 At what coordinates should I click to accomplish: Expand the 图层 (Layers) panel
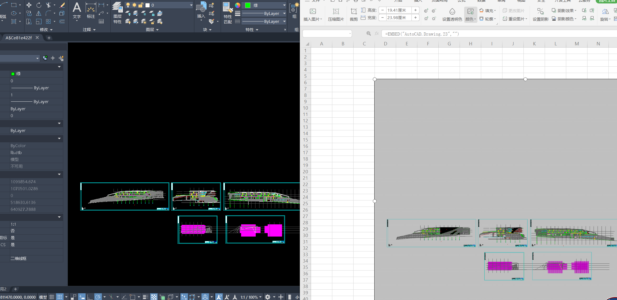152,29
